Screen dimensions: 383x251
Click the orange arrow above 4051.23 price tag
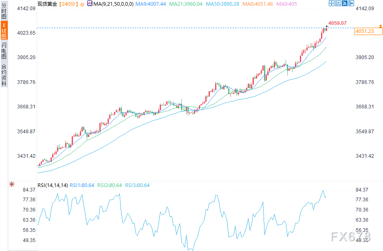tap(380, 26)
